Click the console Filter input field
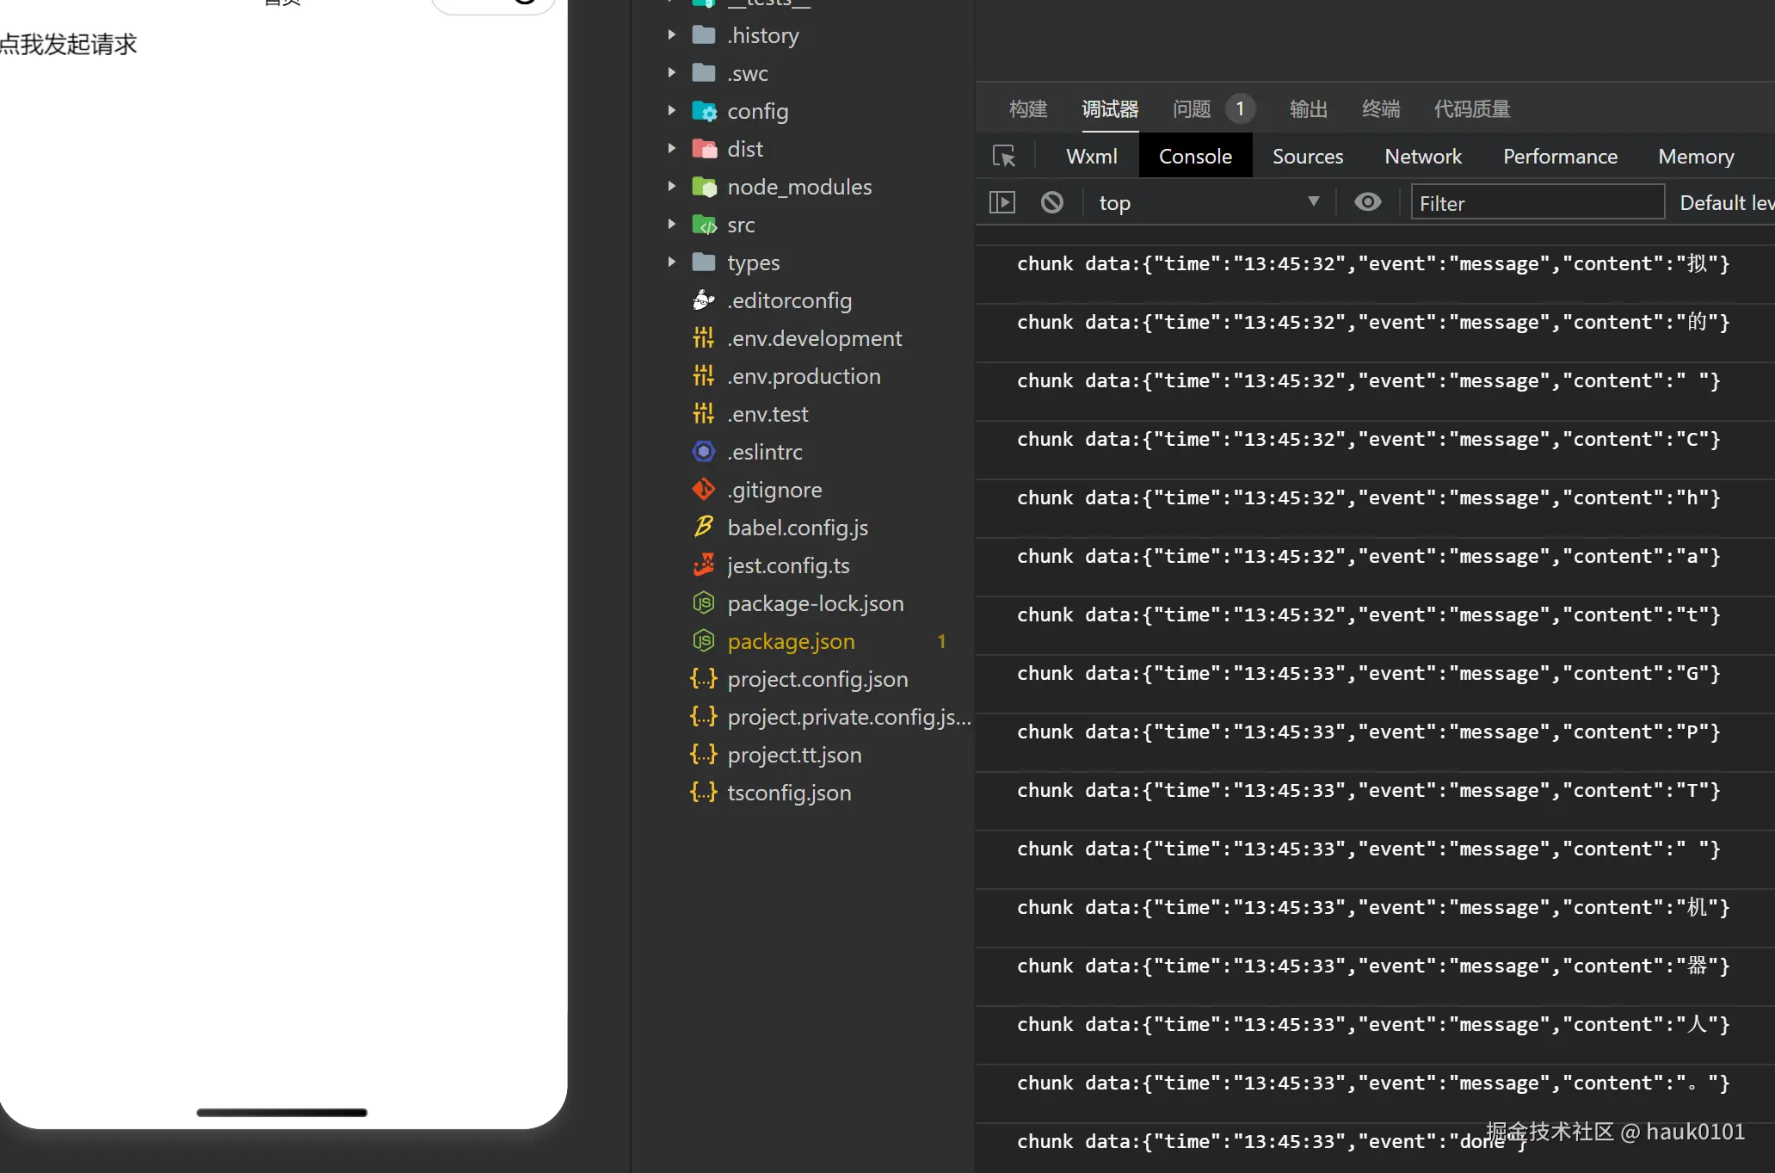This screenshot has width=1775, height=1173. 1537,203
